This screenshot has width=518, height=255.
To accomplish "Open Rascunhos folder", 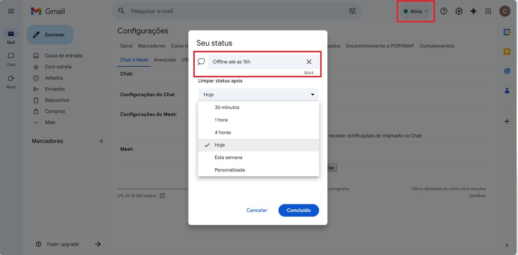I will pyautogui.click(x=57, y=100).
